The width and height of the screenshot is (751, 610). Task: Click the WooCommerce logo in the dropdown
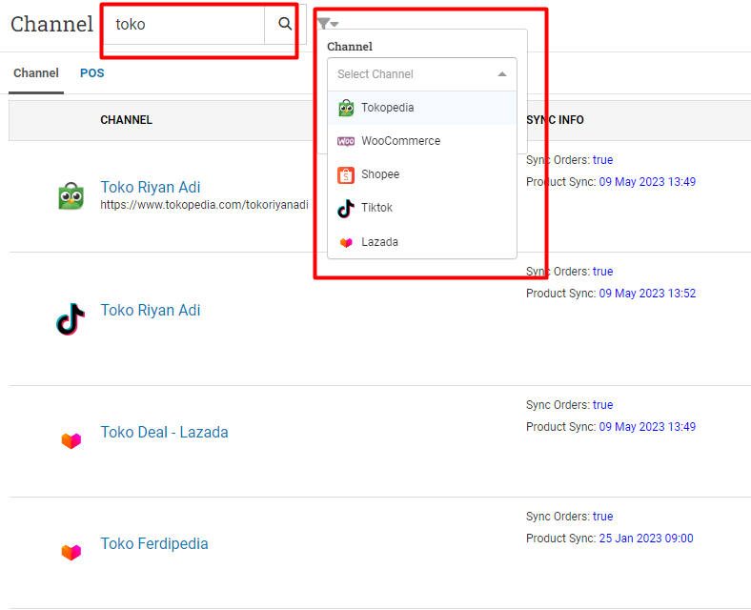coord(346,141)
